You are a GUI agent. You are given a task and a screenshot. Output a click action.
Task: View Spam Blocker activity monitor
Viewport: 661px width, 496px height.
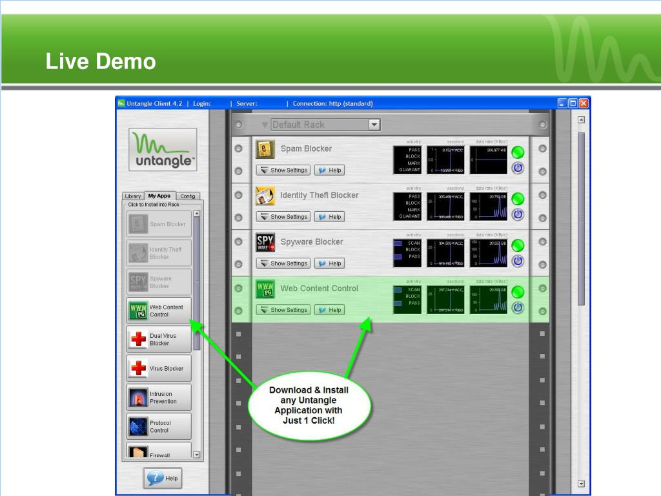click(407, 160)
